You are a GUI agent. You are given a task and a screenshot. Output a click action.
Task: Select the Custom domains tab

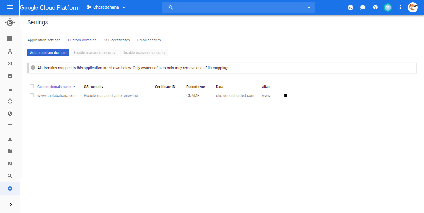point(82,40)
